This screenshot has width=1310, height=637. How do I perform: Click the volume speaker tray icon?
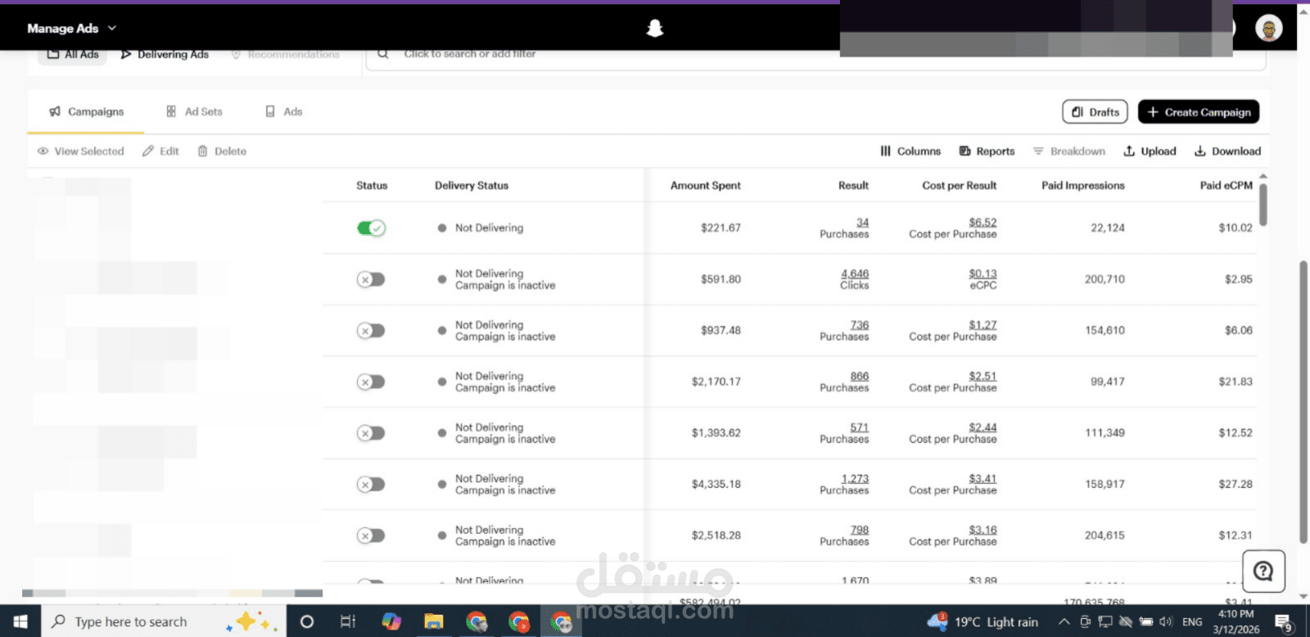1166,622
